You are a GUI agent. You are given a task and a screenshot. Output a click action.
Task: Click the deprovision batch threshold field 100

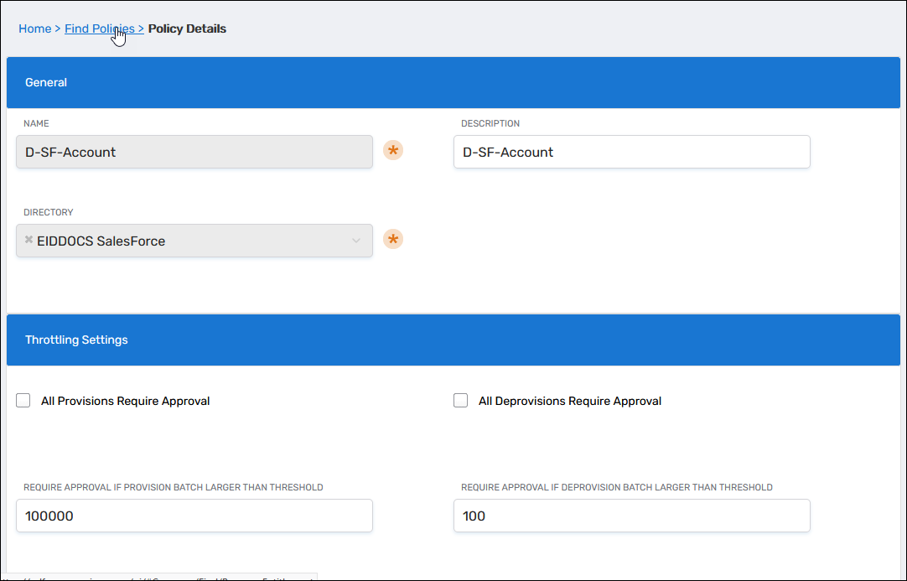coord(631,516)
